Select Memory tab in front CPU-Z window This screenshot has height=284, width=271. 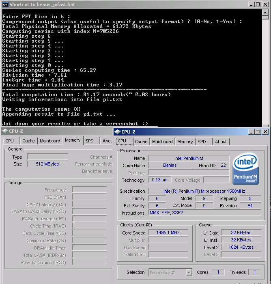tap(185, 142)
